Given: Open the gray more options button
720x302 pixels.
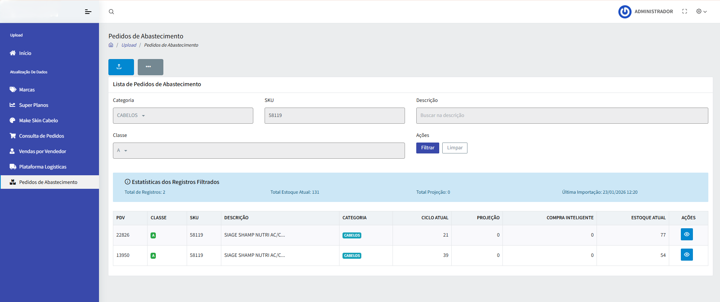Looking at the screenshot, I should coord(151,67).
